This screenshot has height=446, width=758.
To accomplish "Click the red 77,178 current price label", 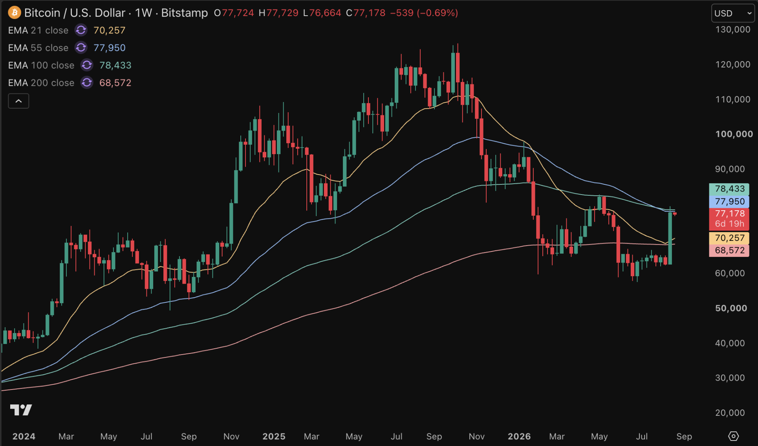I will [x=729, y=218].
